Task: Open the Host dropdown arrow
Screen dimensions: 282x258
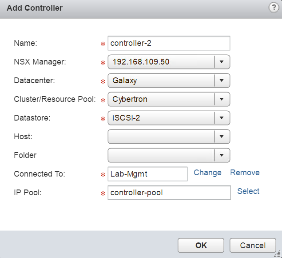Action: pyautogui.click(x=222, y=137)
